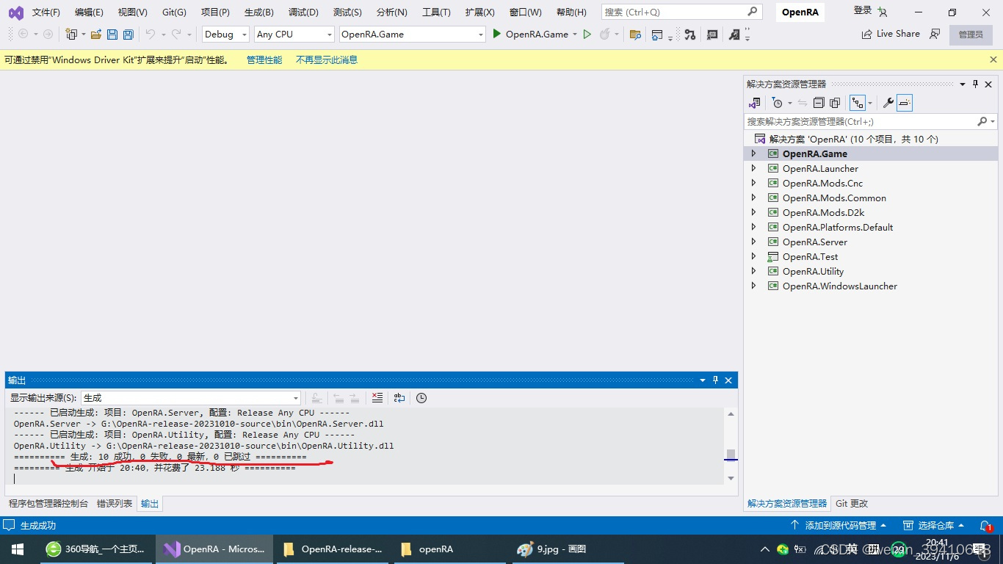Click the feedback person icon near Live Share
The width and height of the screenshot is (1003, 564).
pyautogui.click(x=935, y=34)
